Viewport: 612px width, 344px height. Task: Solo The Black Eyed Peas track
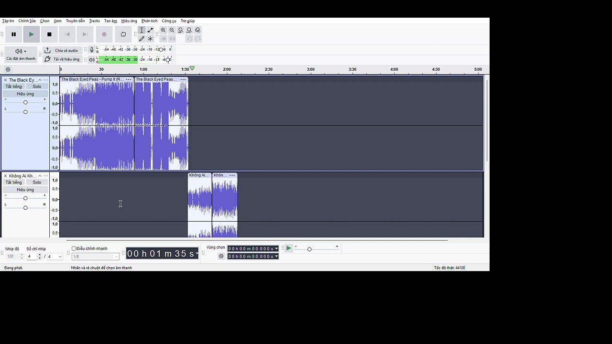[x=37, y=87]
